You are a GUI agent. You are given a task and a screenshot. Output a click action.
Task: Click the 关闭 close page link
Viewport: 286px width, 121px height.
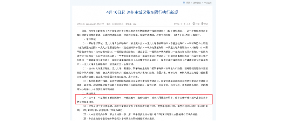point(206,24)
